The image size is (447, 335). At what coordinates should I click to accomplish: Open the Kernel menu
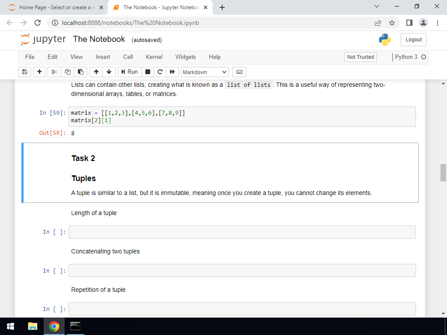(154, 57)
